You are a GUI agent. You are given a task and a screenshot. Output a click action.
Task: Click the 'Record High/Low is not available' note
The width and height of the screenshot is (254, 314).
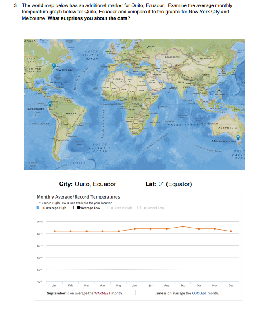pos(76,203)
